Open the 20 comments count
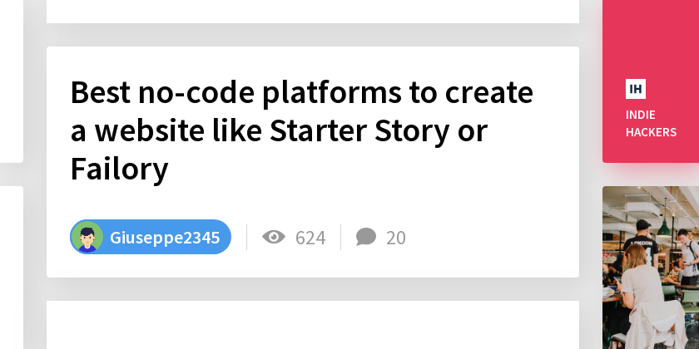This screenshot has width=699, height=349. (x=396, y=238)
